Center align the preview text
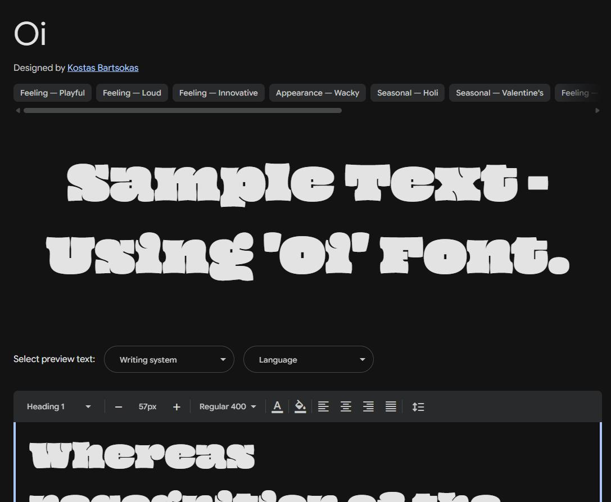This screenshot has width=611, height=502. pos(346,406)
